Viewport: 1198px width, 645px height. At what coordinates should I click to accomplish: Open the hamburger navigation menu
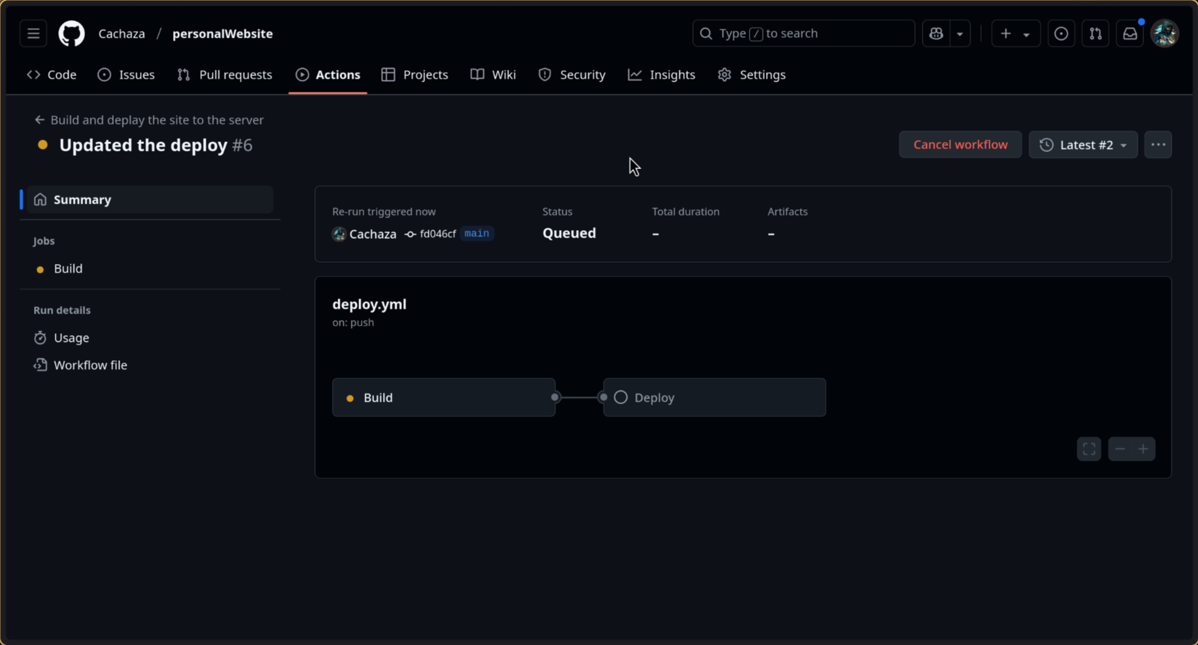[33, 33]
